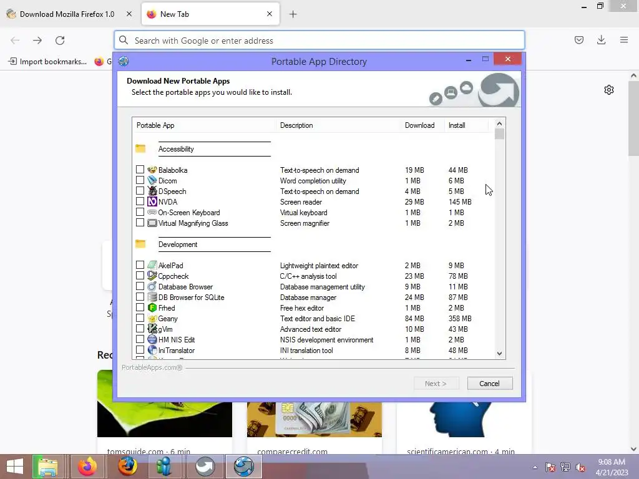Reload the current Firefox page
The height and width of the screenshot is (479, 639).
60,41
